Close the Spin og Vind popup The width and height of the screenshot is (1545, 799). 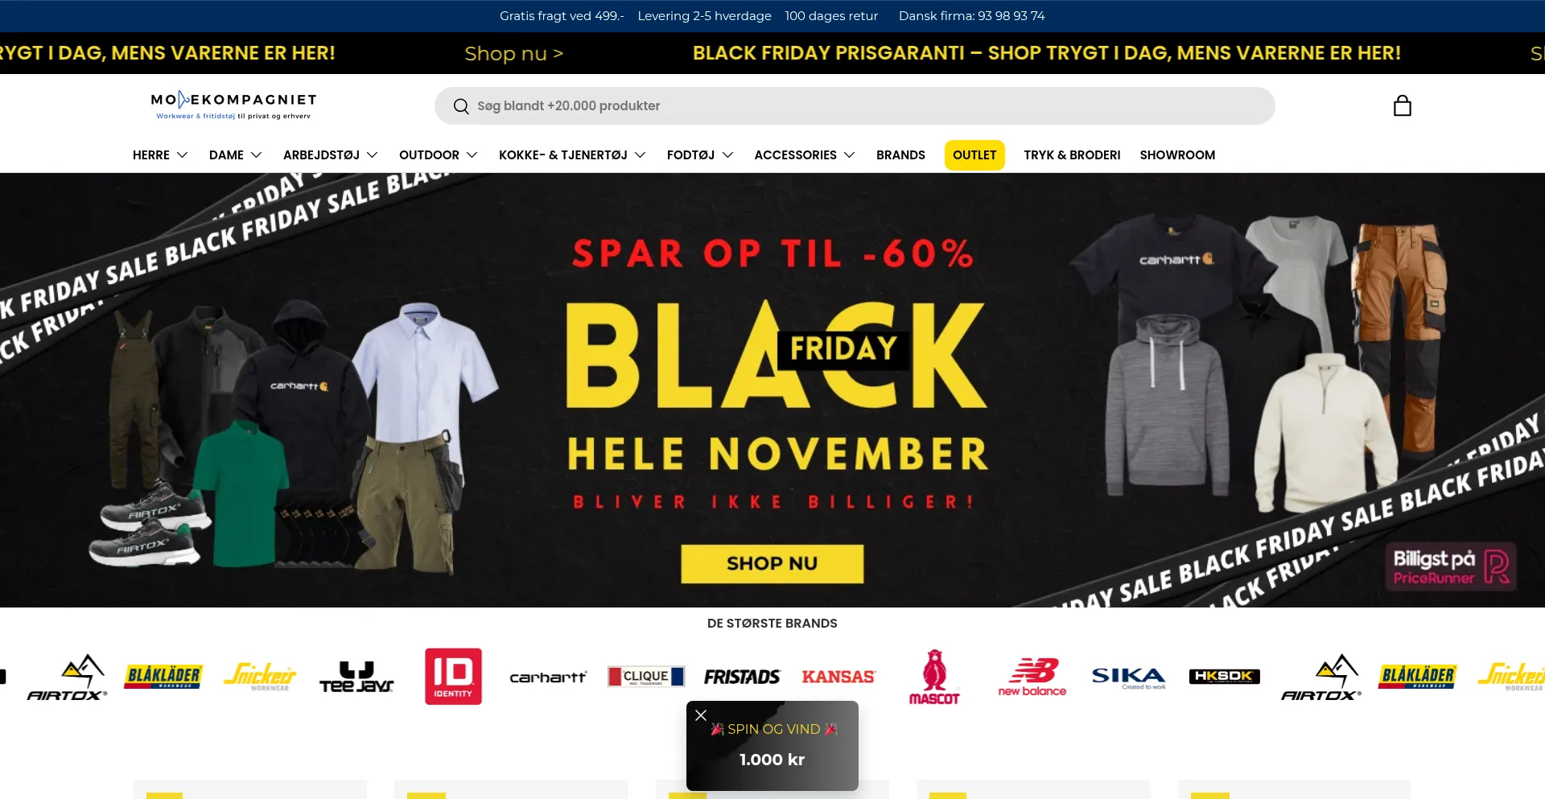click(701, 715)
